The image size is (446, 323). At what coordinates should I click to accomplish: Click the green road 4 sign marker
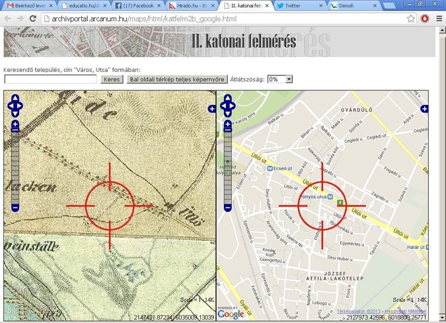[340, 202]
